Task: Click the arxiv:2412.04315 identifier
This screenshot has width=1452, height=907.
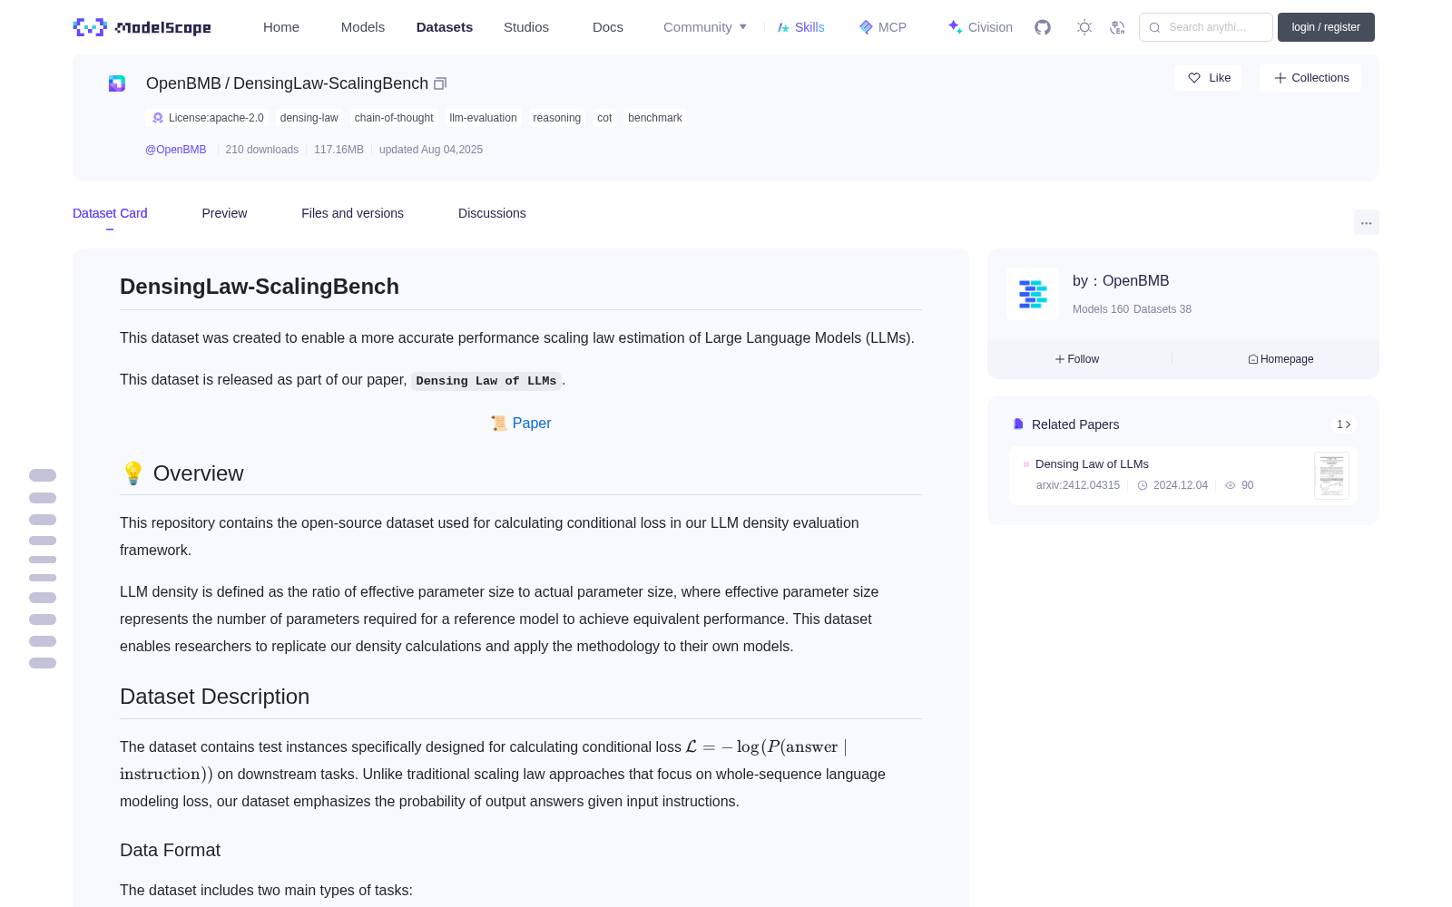Action: coord(1078,485)
